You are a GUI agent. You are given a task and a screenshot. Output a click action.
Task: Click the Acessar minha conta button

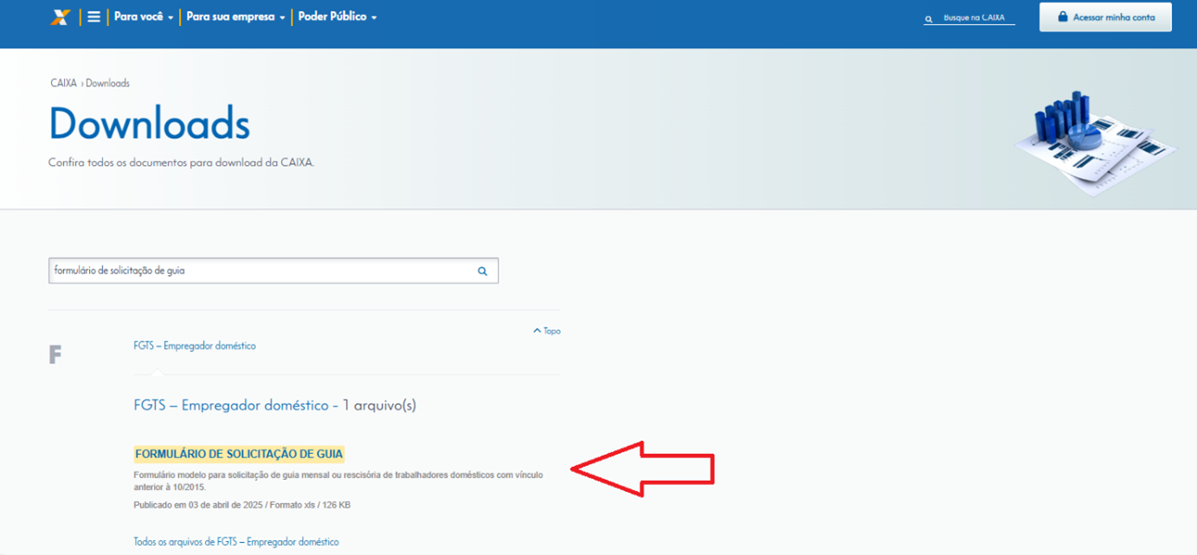(x=1105, y=16)
